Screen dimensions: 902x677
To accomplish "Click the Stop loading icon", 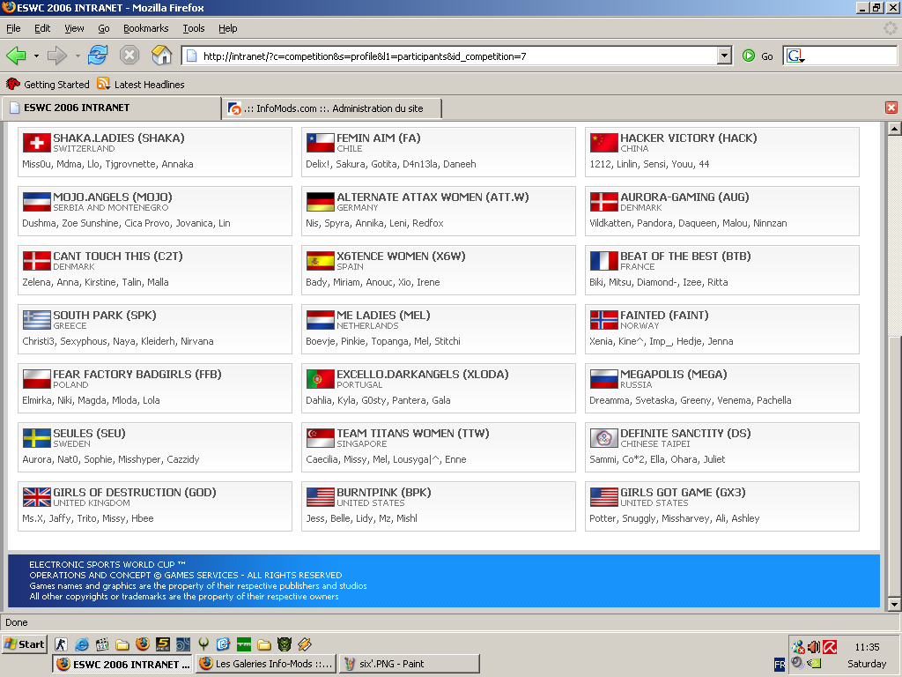I will coord(129,56).
